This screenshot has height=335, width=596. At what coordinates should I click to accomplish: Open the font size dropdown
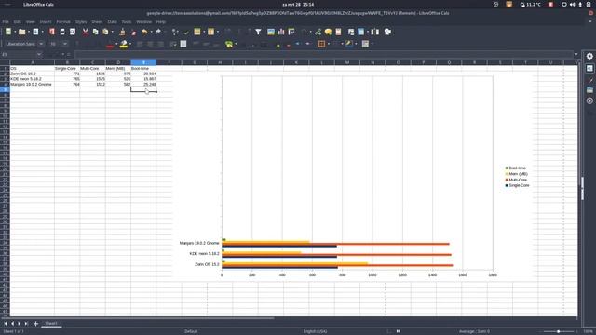[65, 44]
